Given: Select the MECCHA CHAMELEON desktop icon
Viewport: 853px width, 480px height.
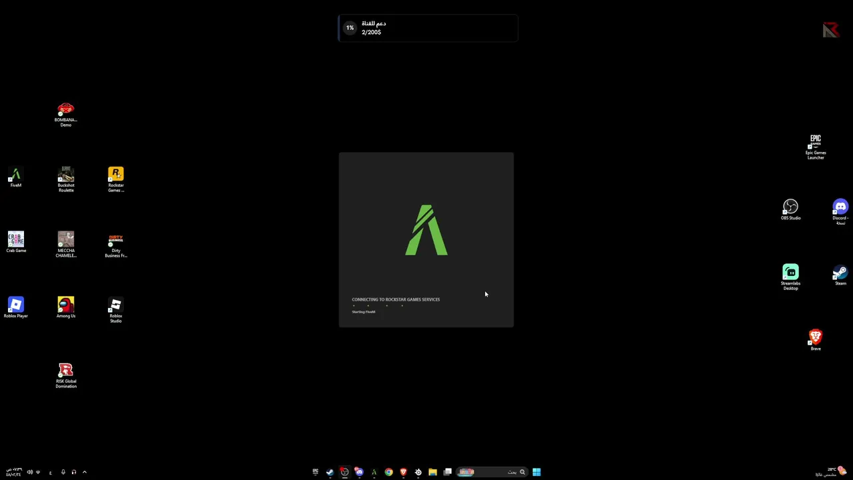Looking at the screenshot, I should point(65,245).
